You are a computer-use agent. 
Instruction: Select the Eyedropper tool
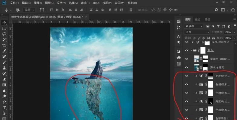point(4,51)
